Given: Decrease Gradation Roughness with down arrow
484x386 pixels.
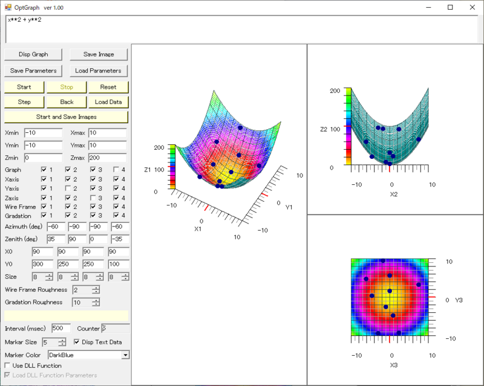Looking at the screenshot, I should point(96,304).
